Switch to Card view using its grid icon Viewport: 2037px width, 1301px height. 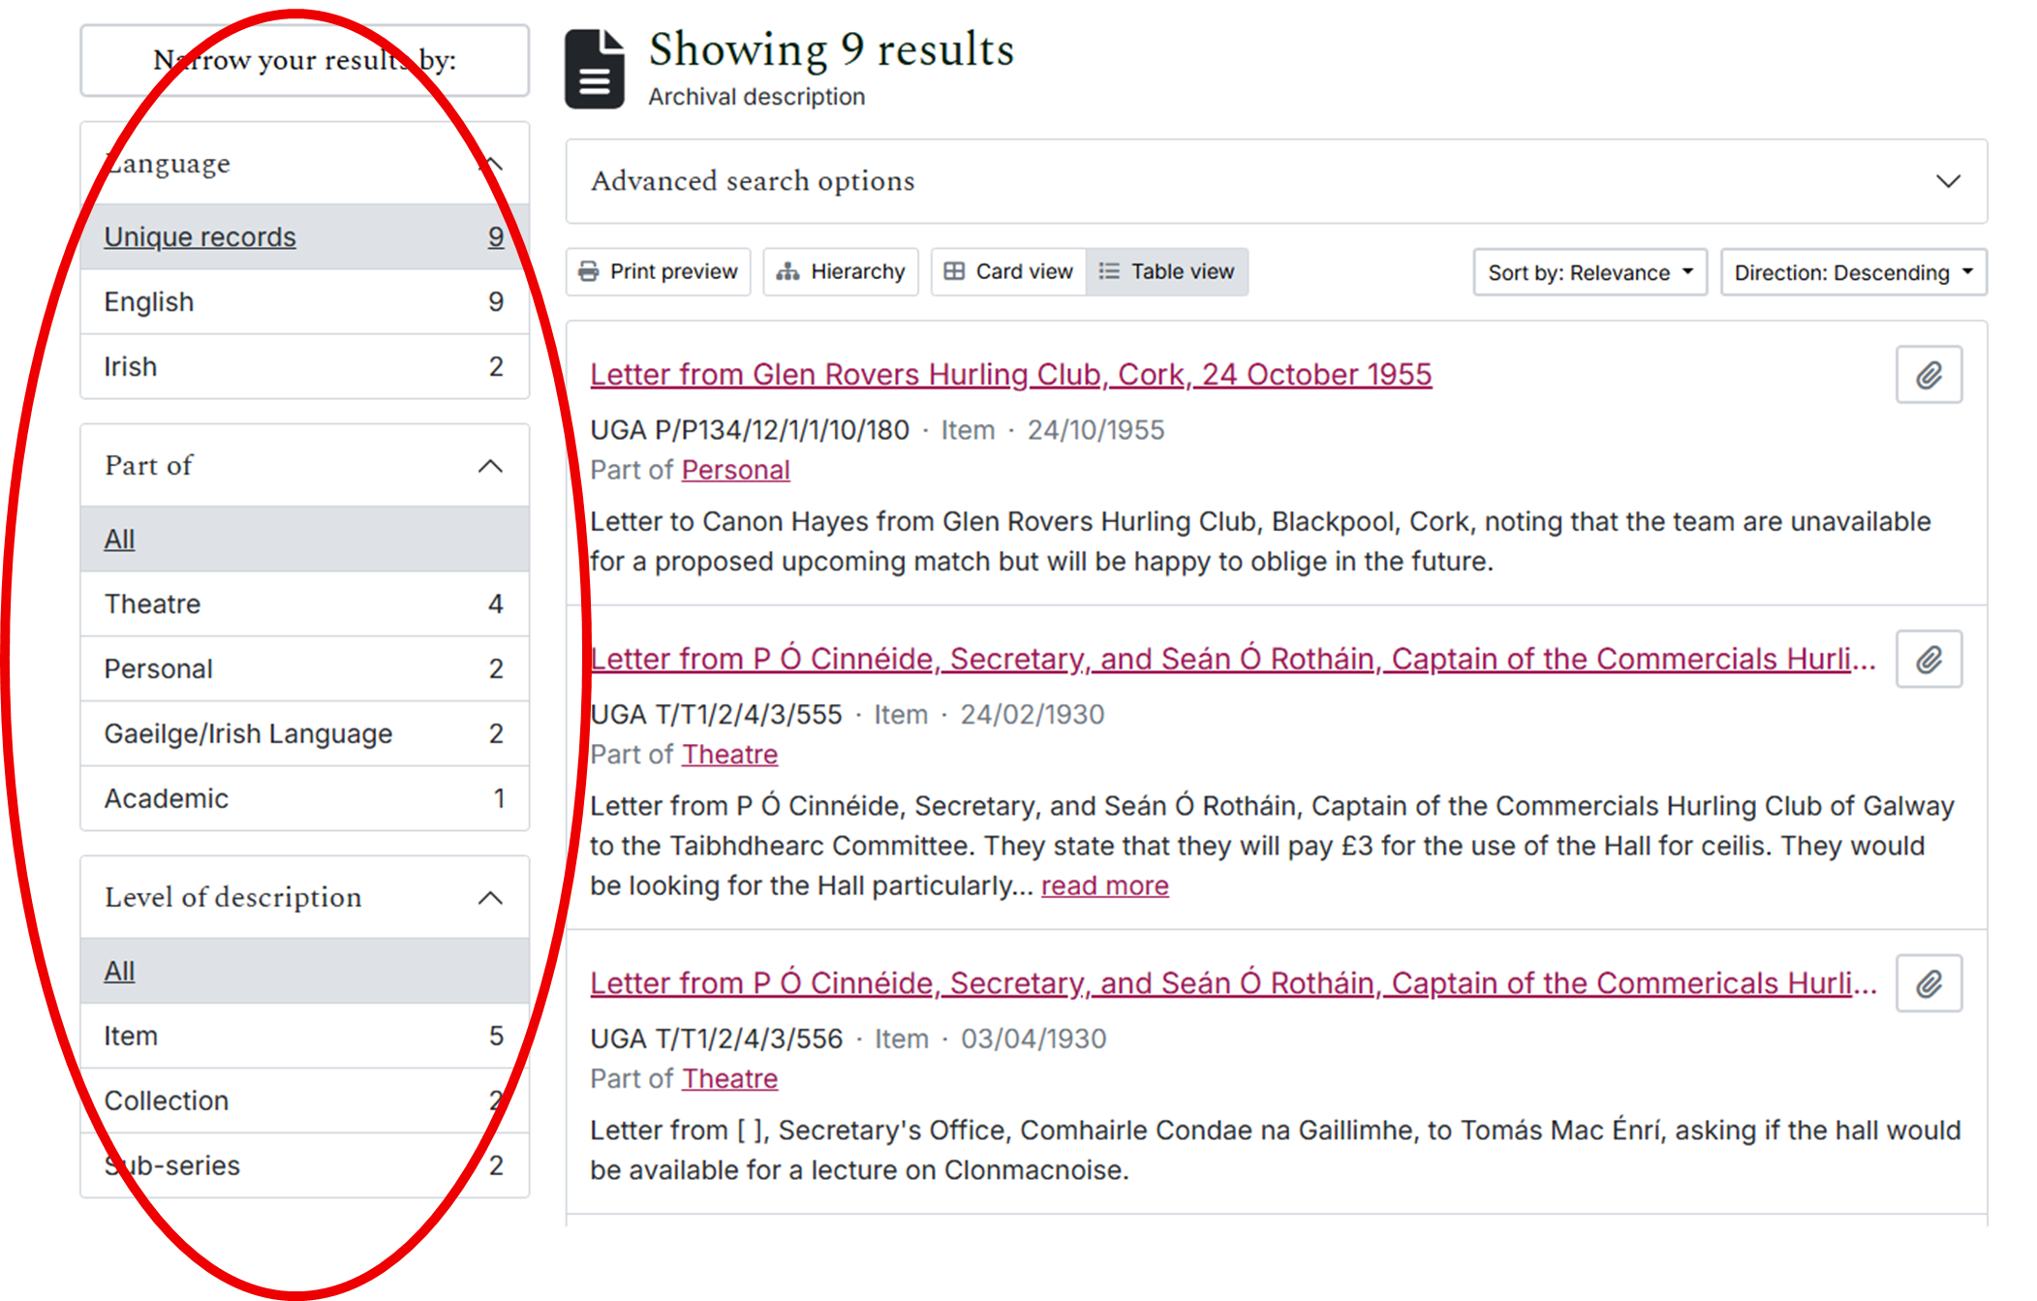click(955, 271)
